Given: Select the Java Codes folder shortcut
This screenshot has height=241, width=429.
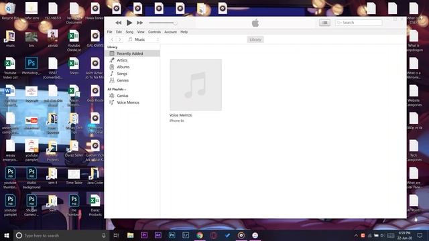Looking at the screenshot, I should [95, 176].
